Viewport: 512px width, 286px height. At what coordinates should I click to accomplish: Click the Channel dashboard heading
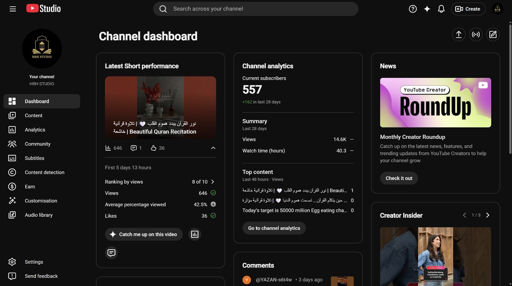(148, 36)
